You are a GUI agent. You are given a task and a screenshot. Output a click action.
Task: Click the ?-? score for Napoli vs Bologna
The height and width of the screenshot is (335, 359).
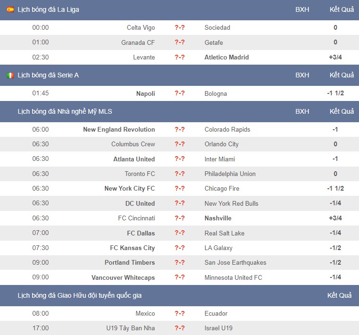tap(179, 93)
